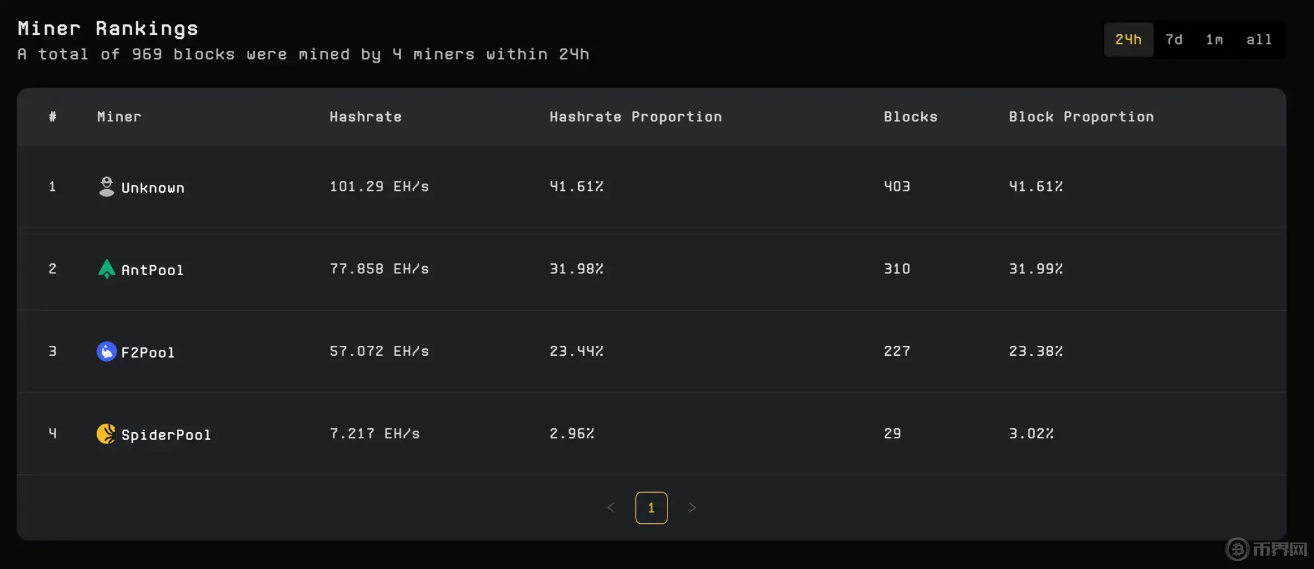Click the Hashrate Proportion column header
Image resolution: width=1314 pixels, height=569 pixels.
(636, 117)
